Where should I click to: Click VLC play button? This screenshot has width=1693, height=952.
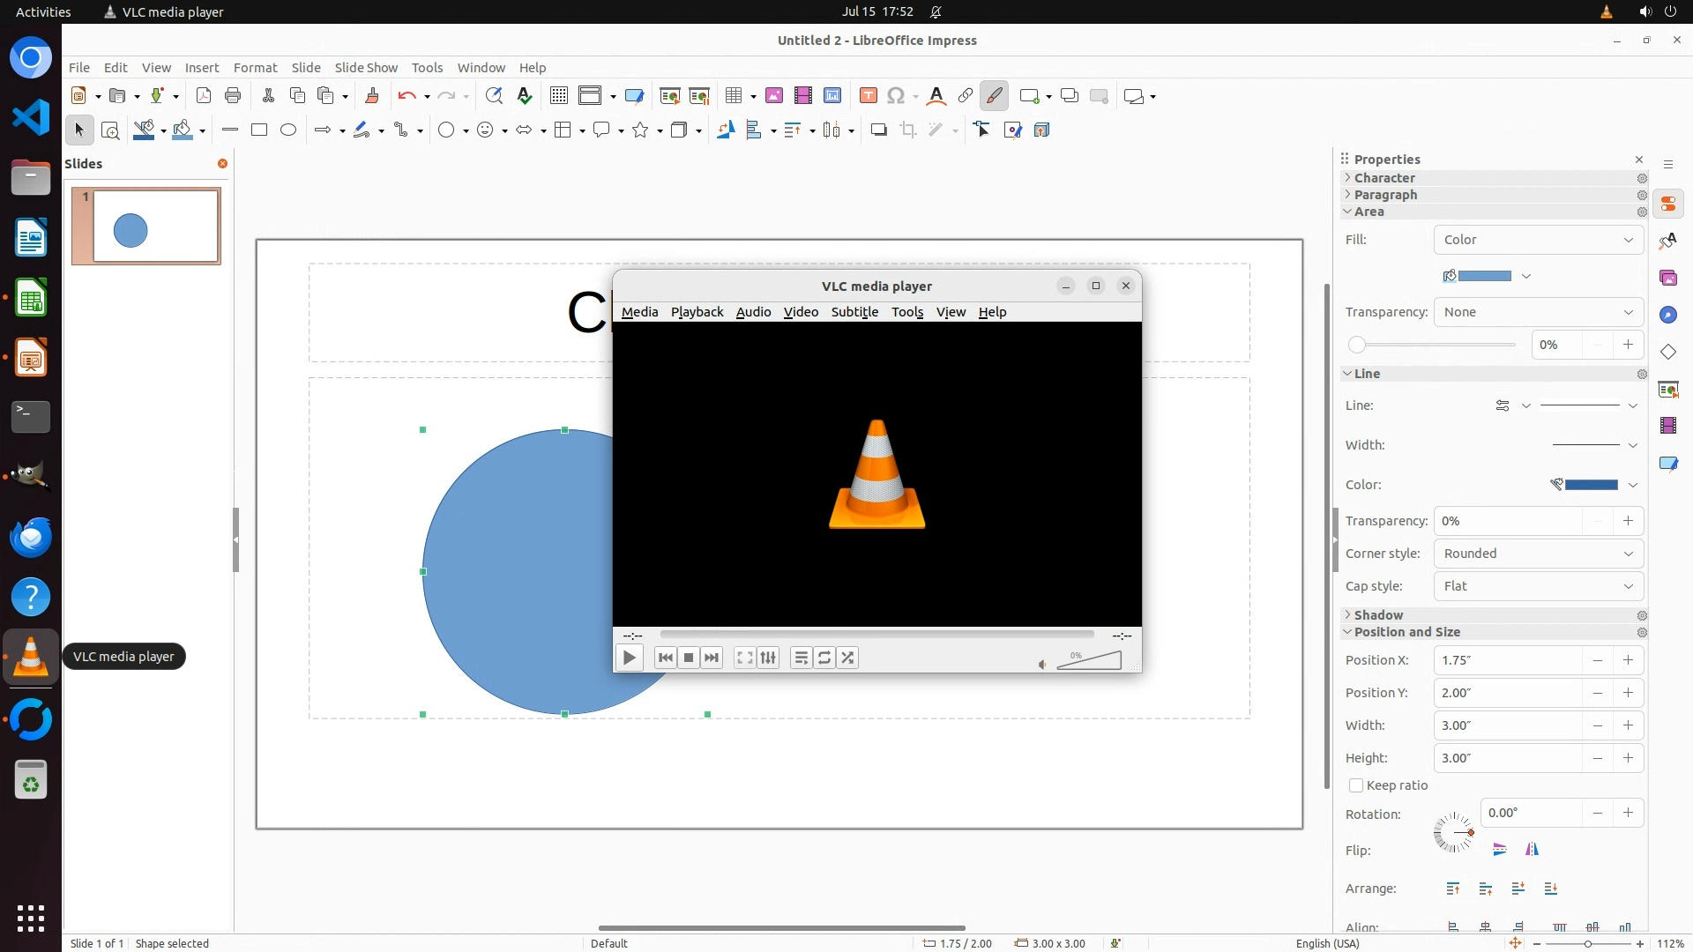pos(629,658)
